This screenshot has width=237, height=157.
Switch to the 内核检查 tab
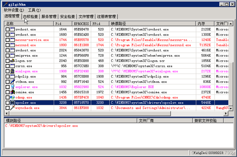tap(31, 17)
